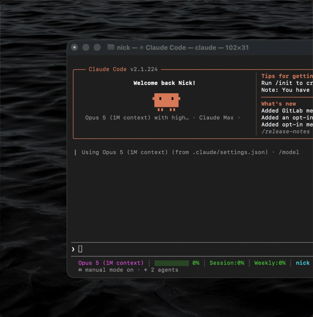Click 'Session:0%' status entry

[227, 263]
